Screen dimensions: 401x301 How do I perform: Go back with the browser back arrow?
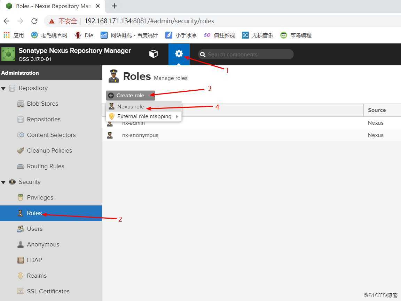[7, 21]
